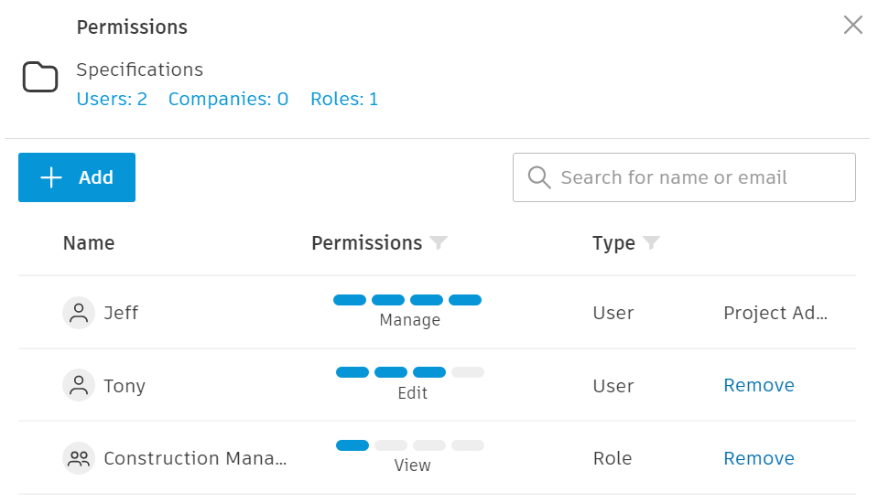Open the Permissions column filter
The height and width of the screenshot is (503, 878).
(439, 243)
